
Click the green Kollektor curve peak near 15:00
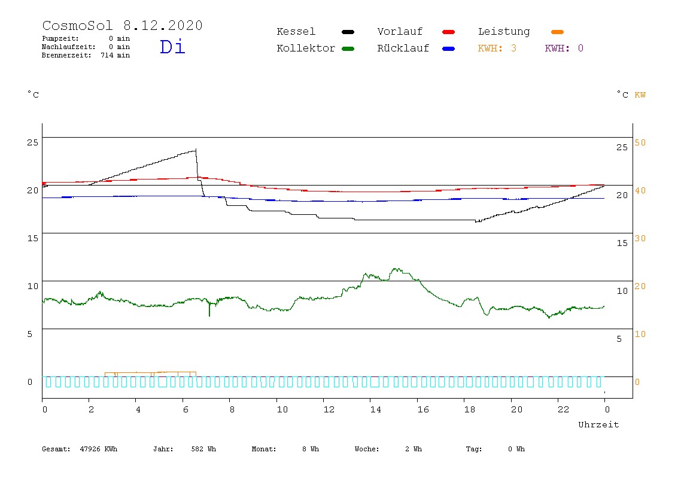(397, 269)
